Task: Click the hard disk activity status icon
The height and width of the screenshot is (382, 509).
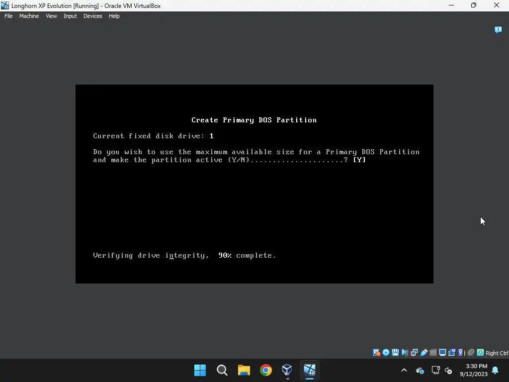Action: (x=376, y=353)
